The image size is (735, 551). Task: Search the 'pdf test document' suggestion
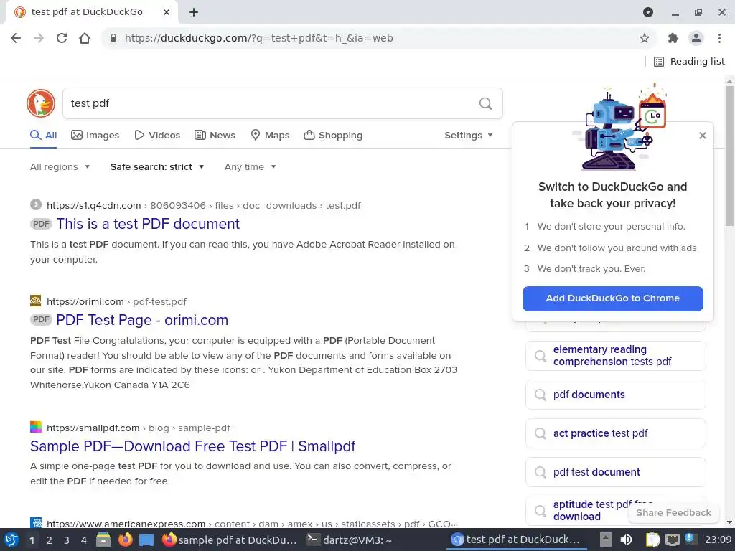(615, 472)
